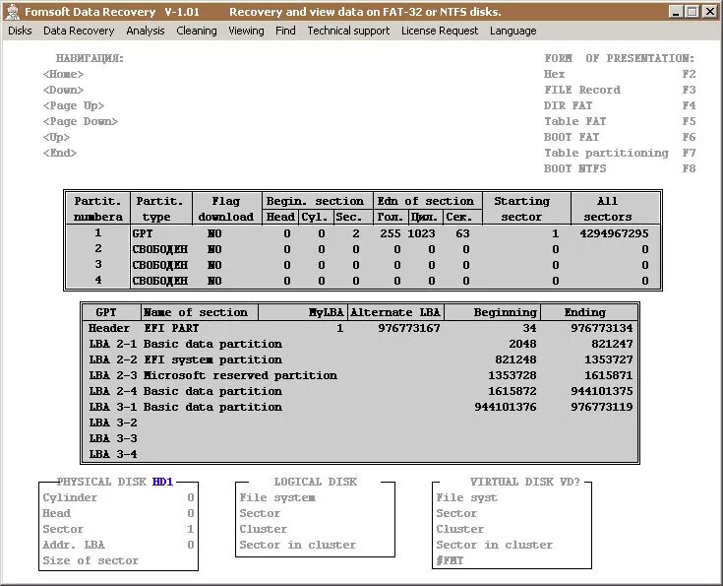Switch to Hex presentation
The width and height of the screenshot is (723, 586).
coord(620,74)
